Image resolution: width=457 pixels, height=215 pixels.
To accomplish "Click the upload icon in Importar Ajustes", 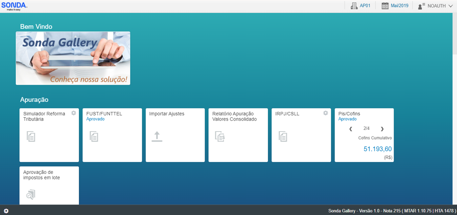I will pos(157,136).
